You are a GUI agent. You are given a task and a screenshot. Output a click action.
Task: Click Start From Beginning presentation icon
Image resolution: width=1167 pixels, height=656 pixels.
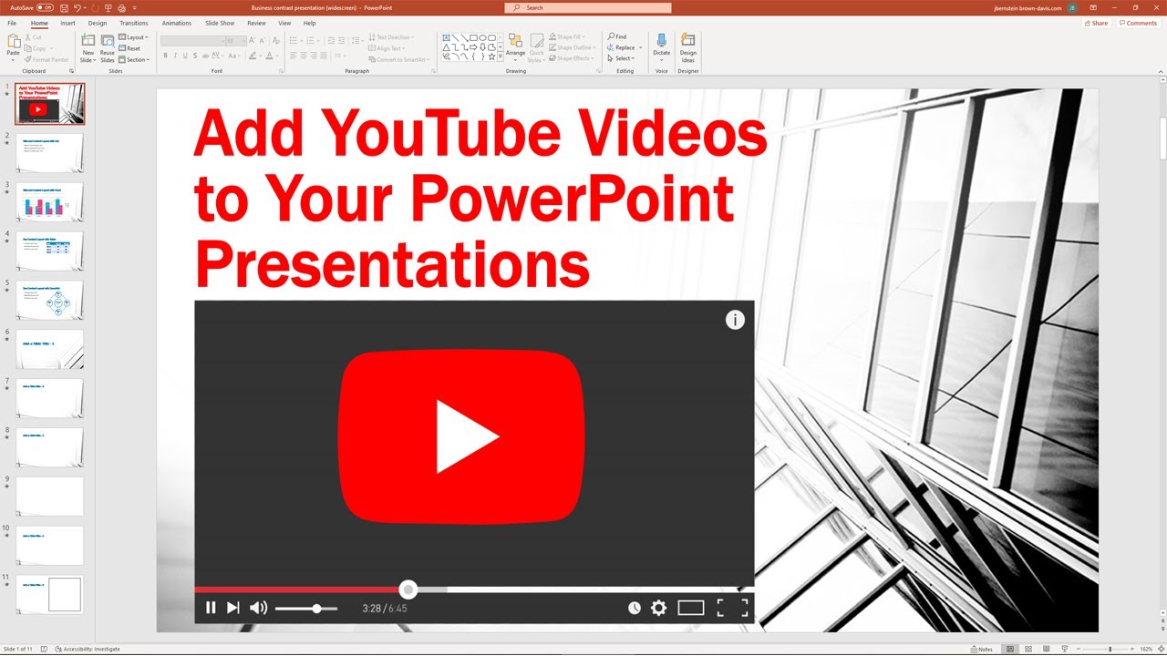tap(108, 7)
